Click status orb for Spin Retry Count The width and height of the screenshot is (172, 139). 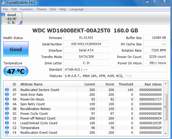[x=7, y=104]
